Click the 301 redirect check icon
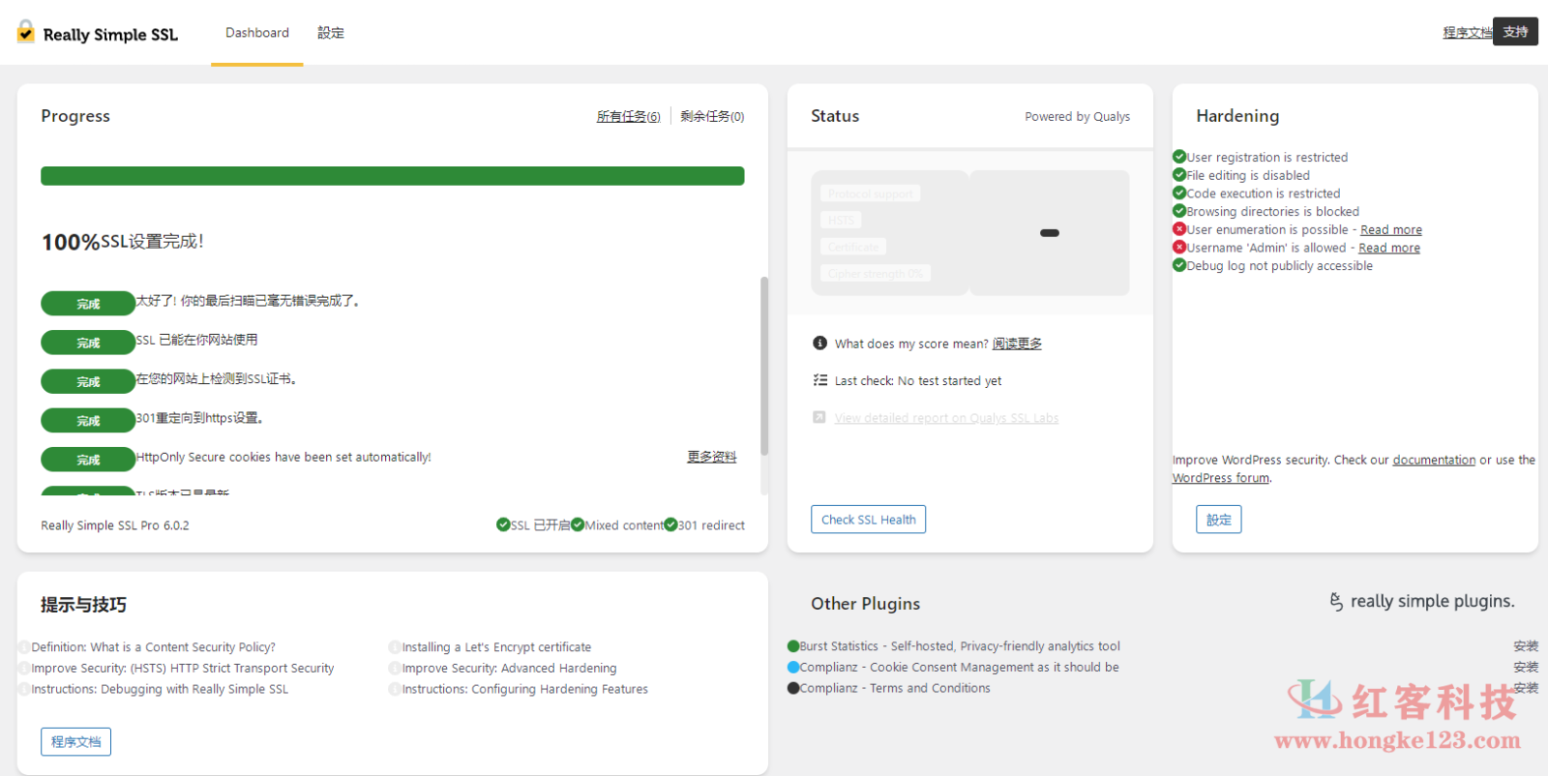The width and height of the screenshot is (1548, 776). click(x=670, y=524)
